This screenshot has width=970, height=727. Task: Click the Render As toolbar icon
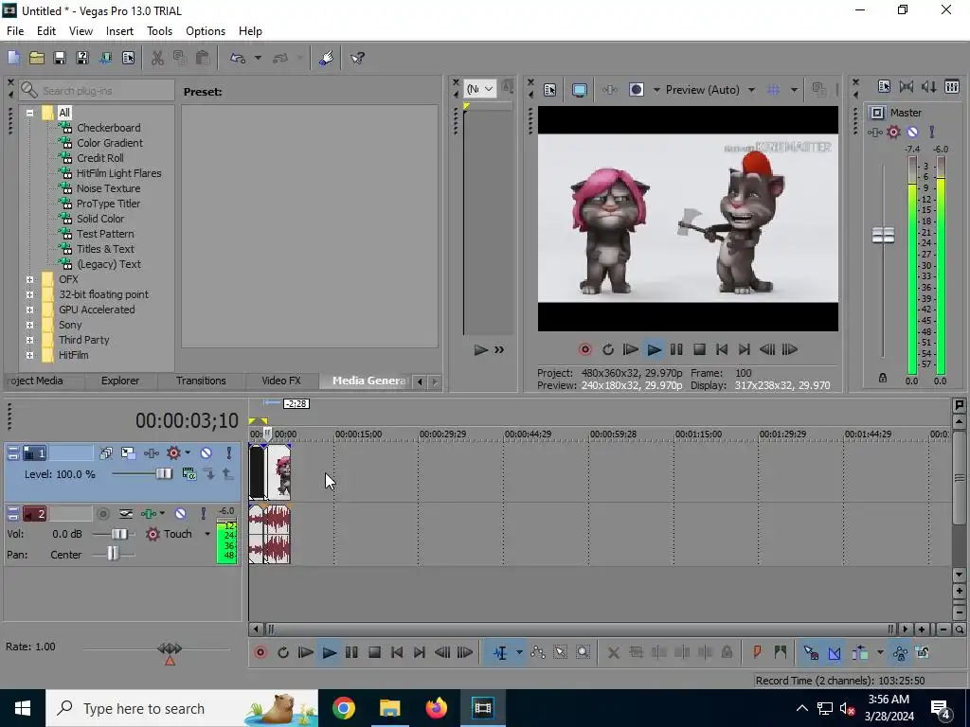pyautogui.click(x=105, y=58)
